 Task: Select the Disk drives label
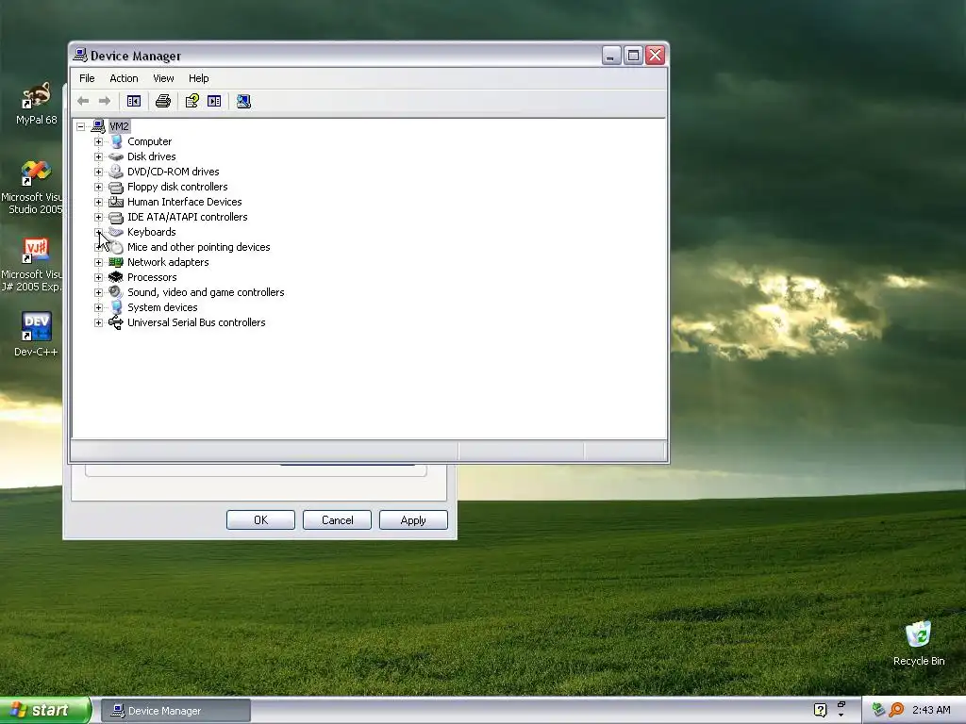coord(152,156)
